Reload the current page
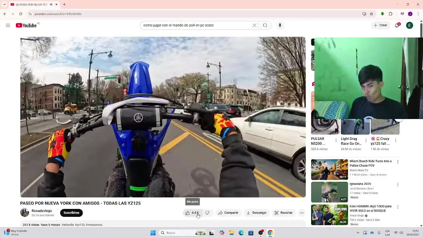Viewport: 423px width, 238px height. tap(20, 14)
